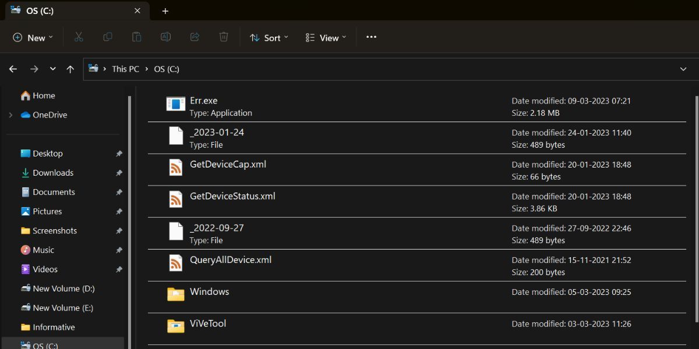Select the Err.exe application icon

[175, 104]
